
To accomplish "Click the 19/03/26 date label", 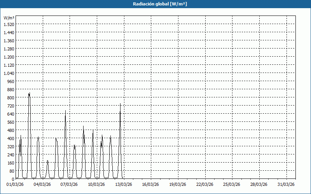I will (x=178, y=184).
